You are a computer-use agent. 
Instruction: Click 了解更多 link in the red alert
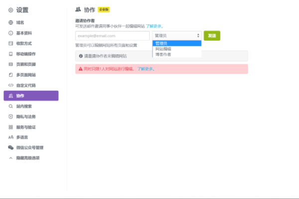(x=146, y=69)
